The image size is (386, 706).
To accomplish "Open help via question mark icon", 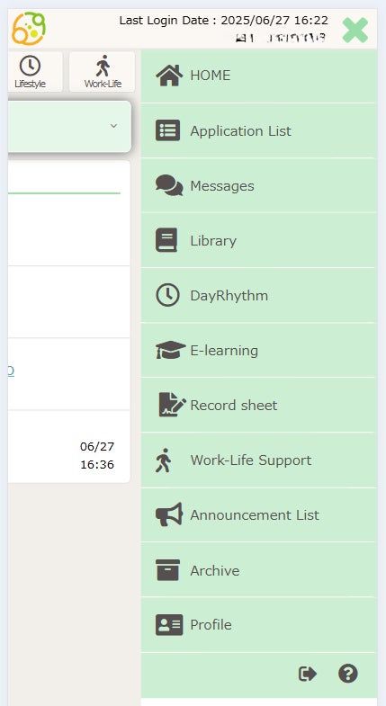I will pos(348,674).
